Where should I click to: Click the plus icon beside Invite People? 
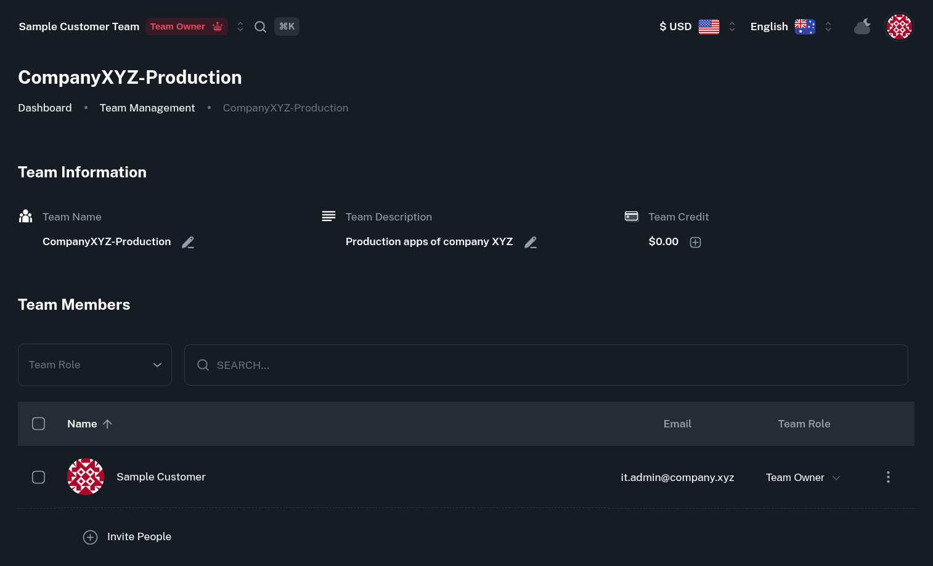click(90, 537)
